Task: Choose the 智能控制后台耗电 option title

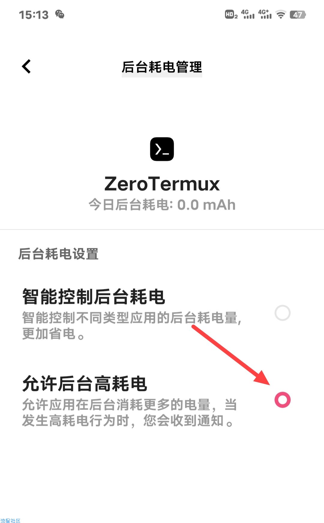Action: (x=94, y=297)
